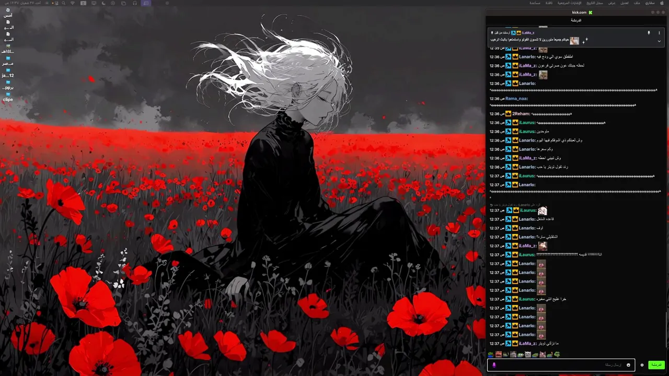Viewport: 669px width, 376px height.
Task: Open the عرض (View) menu
Action: point(612,3)
